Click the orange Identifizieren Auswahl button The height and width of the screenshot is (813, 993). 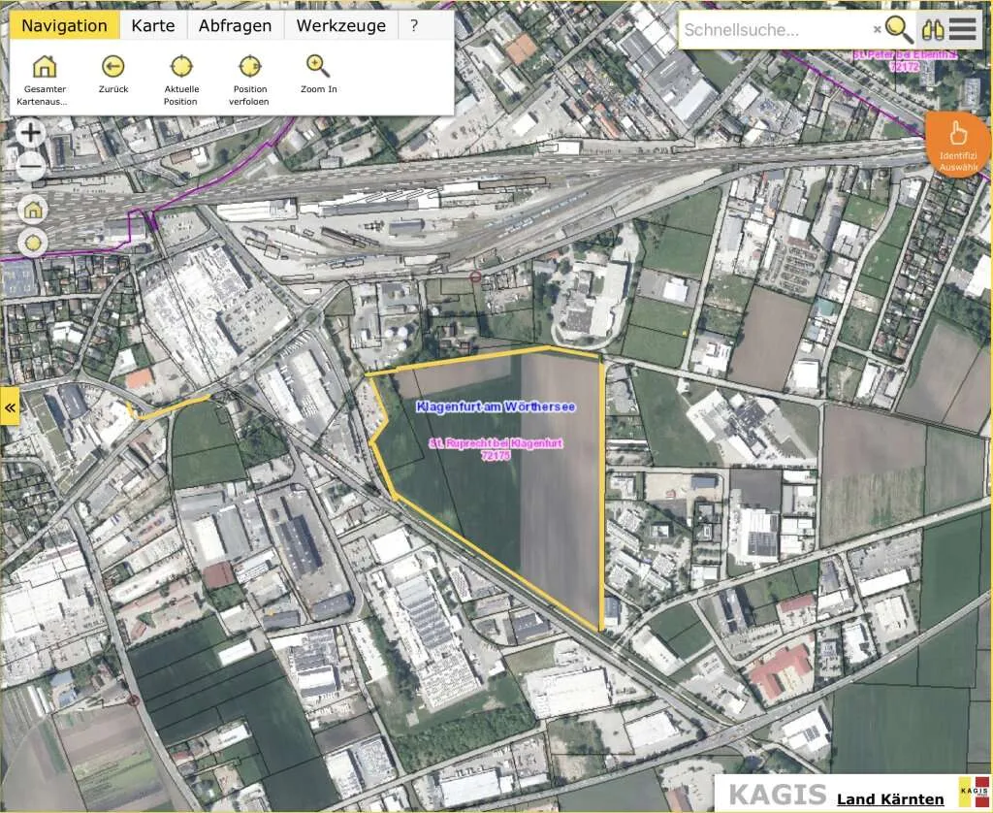(x=957, y=145)
